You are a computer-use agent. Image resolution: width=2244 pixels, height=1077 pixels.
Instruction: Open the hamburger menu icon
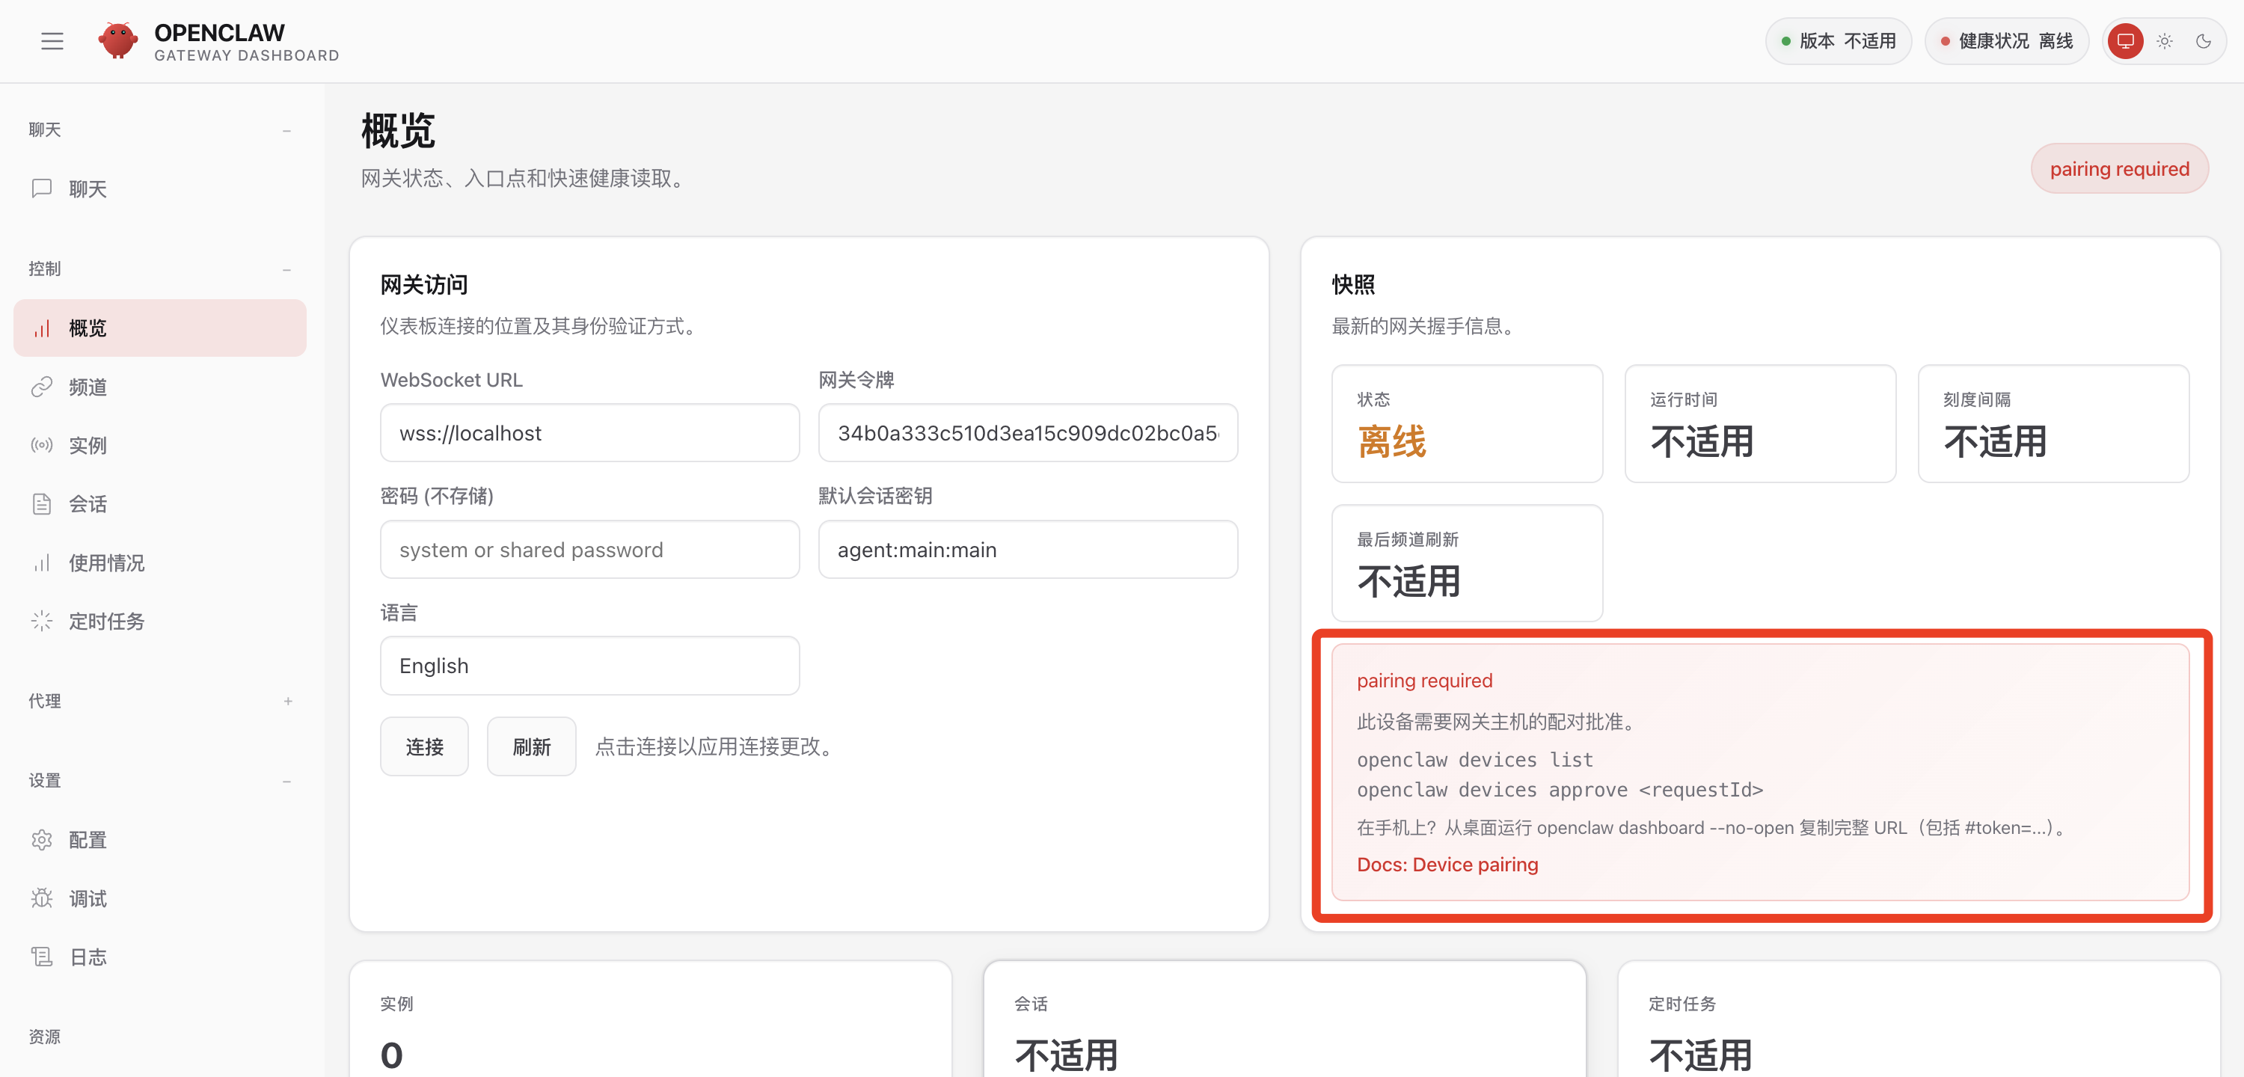point(52,41)
